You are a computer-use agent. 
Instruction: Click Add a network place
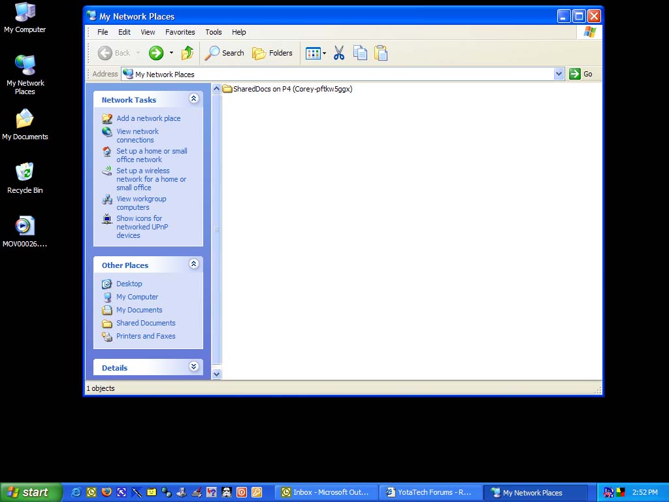pos(148,118)
